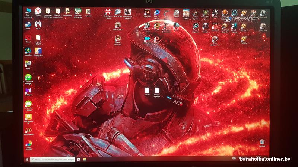Select the работа file icon

[x=147, y=91]
